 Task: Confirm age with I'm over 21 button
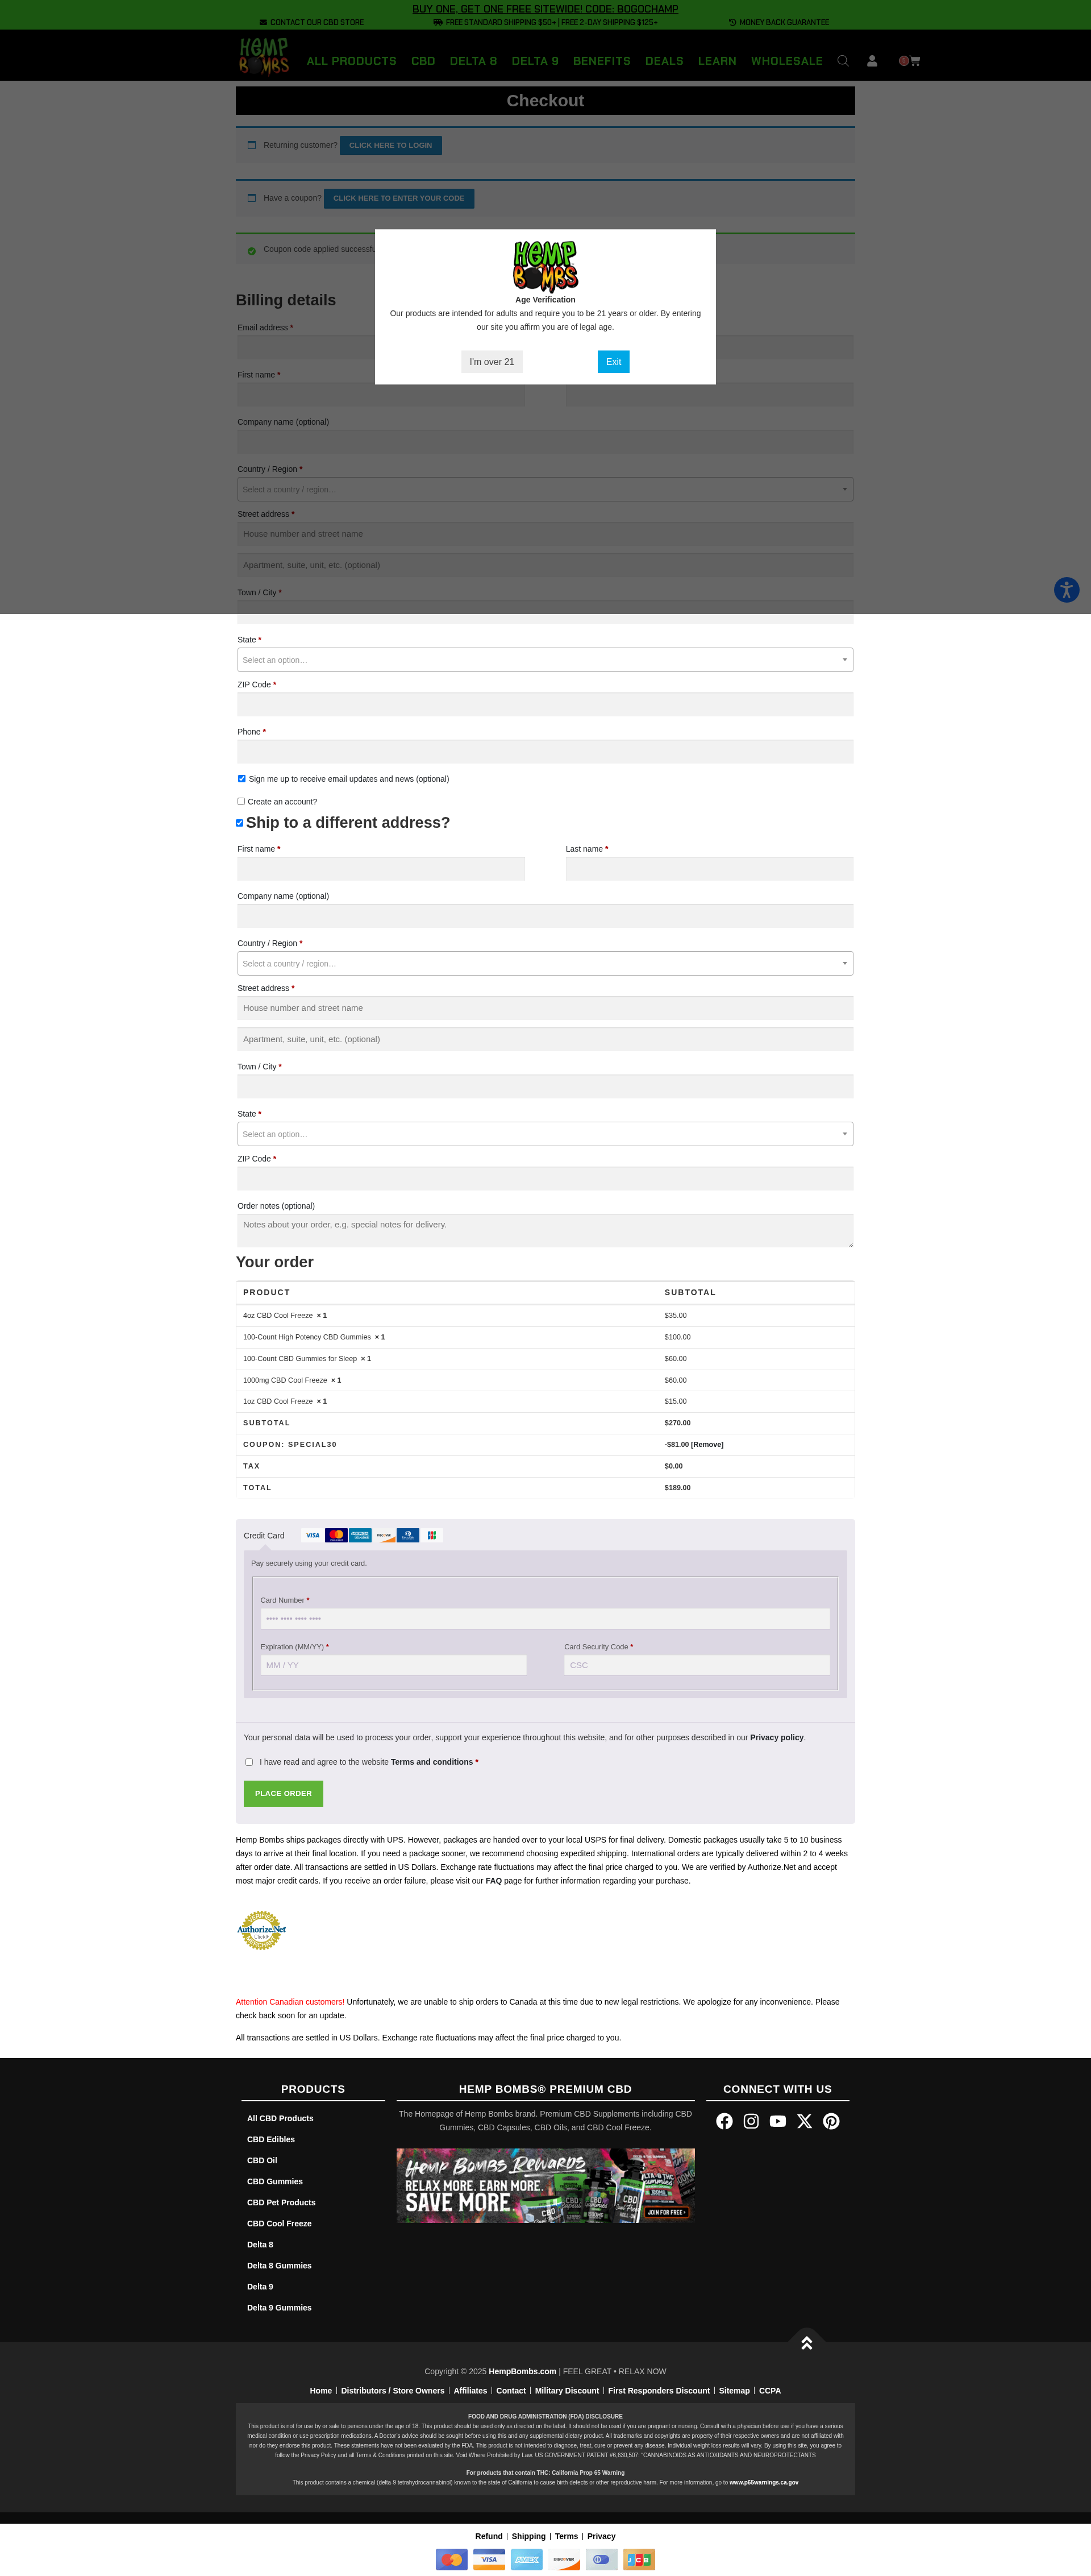pos(492,362)
